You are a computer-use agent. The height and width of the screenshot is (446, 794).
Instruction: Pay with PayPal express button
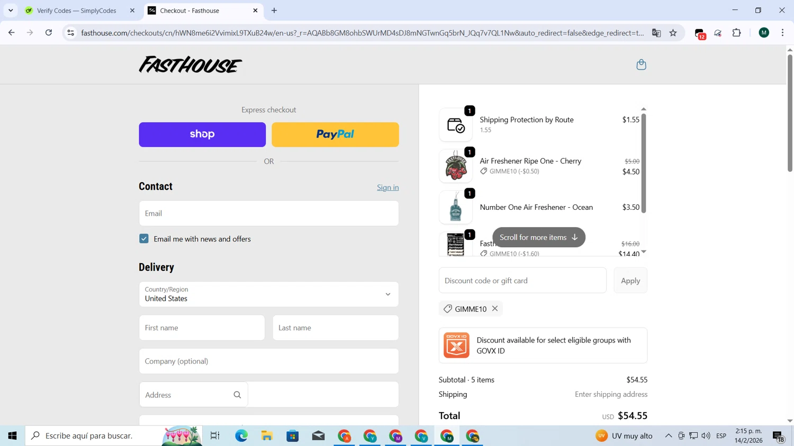335,135
